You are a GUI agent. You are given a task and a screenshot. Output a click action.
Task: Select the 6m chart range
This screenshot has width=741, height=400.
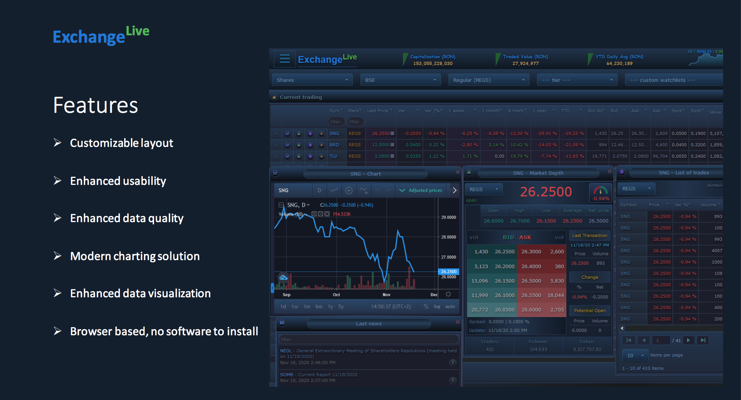319,307
